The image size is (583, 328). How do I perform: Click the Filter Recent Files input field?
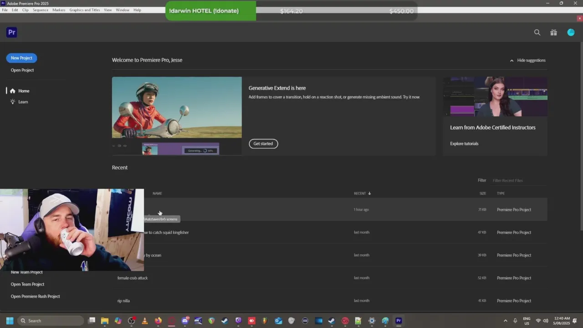click(519, 180)
